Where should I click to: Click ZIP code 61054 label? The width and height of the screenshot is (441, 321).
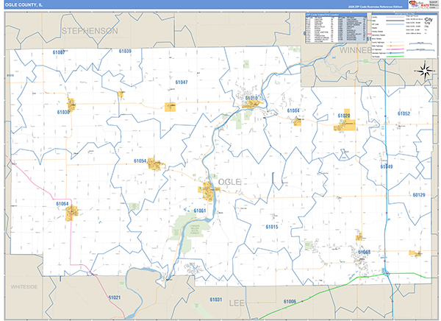point(140,161)
